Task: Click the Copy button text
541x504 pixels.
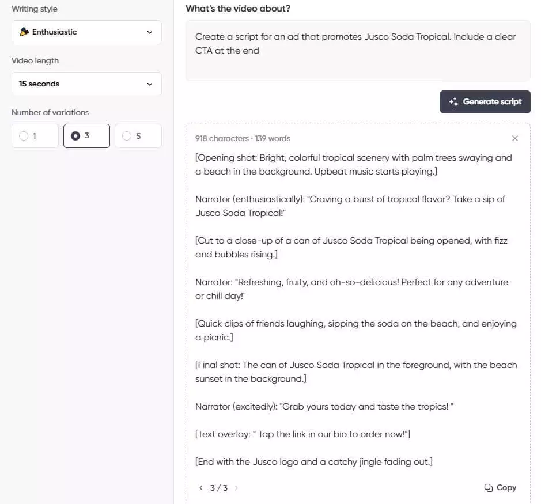Action: pos(506,487)
